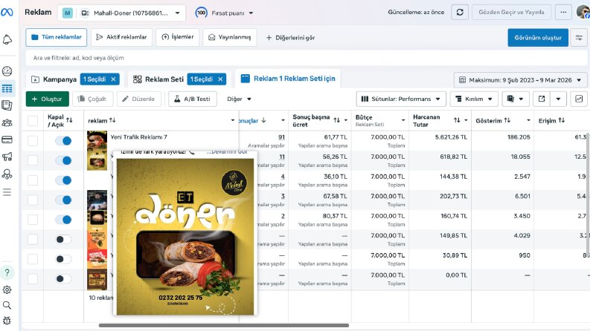Open audiences people icon in sidebar
This screenshot has height=331, width=590.
[x=7, y=122]
